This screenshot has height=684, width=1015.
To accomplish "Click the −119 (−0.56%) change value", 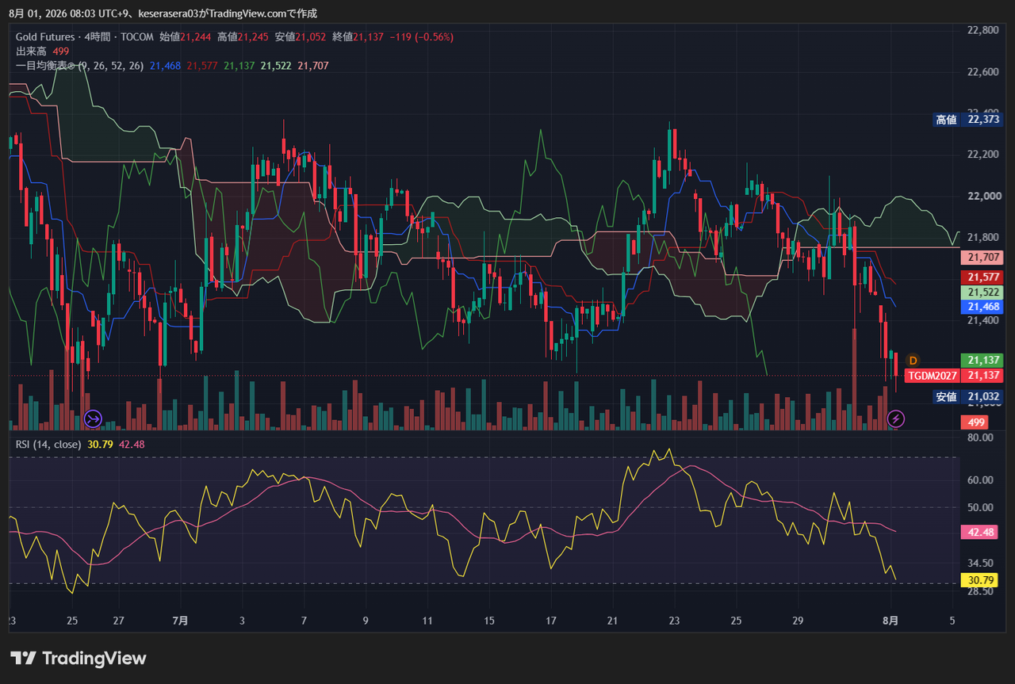I will tap(422, 36).
